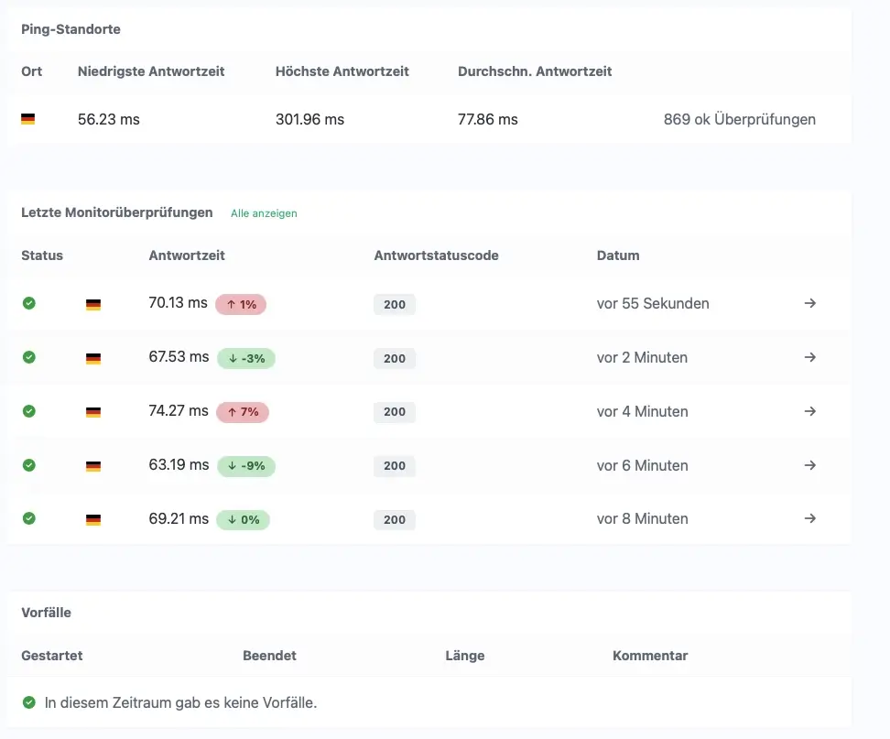Click the 'Antwortzeit' column header
This screenshot has width=890, height=739.
[187, 255]
